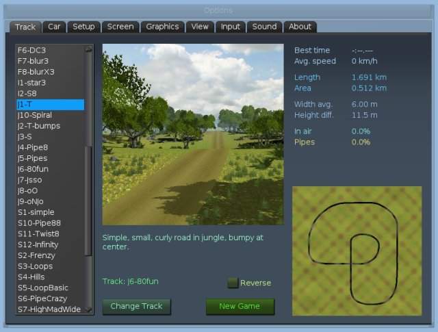Select track J5-Pipes
Viewport: 438px width, 332px height.
[x=51, y=158]
